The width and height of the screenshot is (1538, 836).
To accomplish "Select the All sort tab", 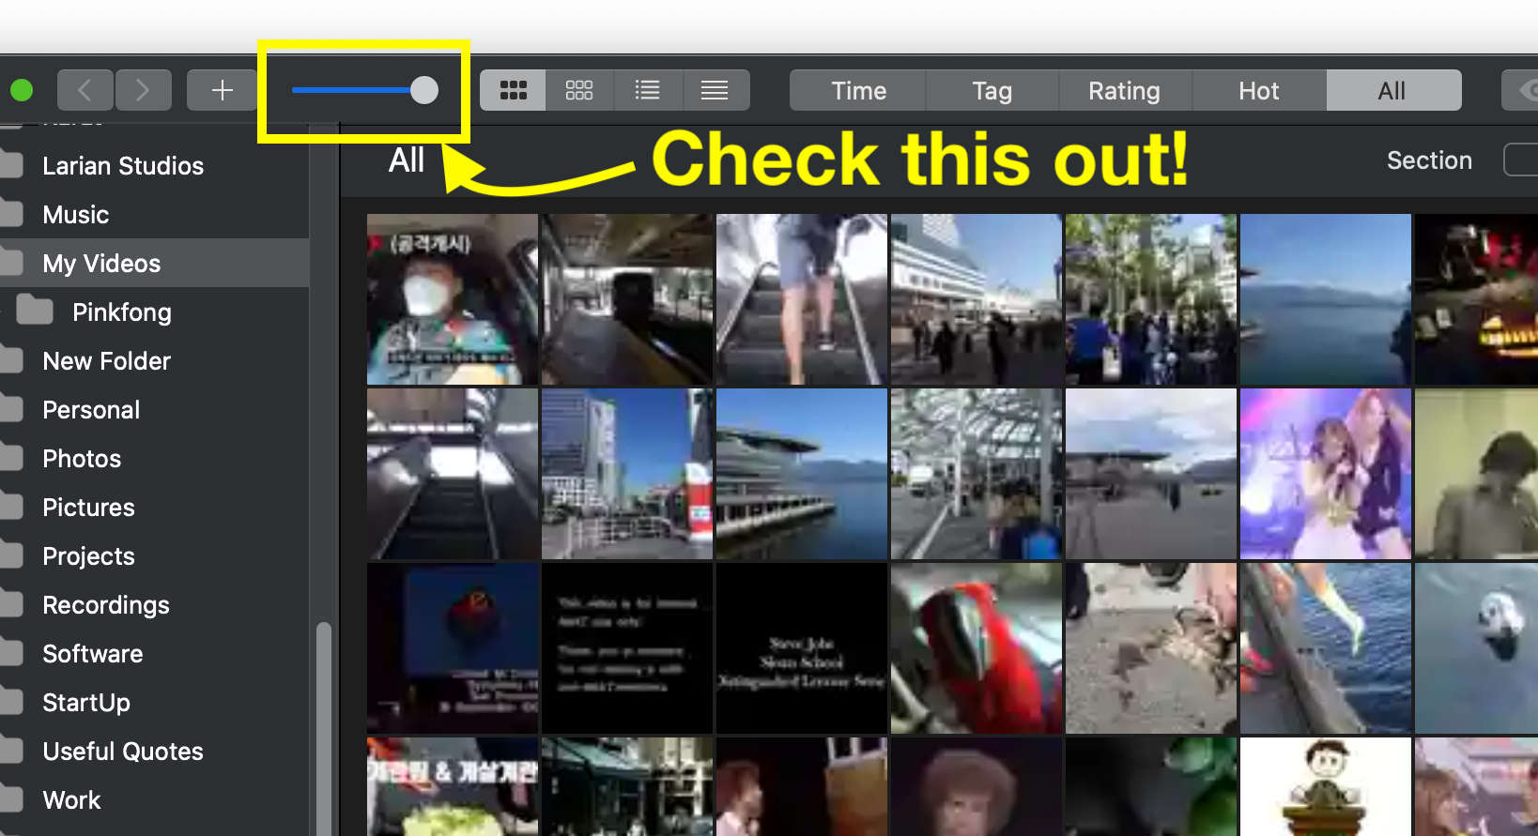I will click(x=1393, y=90).
